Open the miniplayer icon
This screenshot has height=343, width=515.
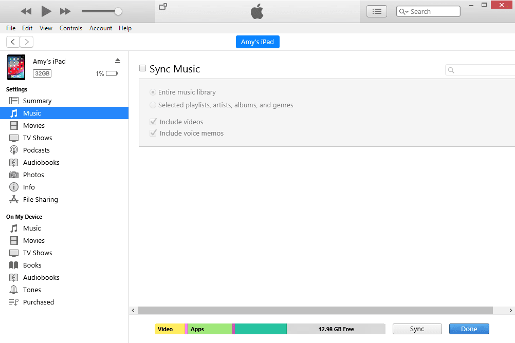point(163,7)
